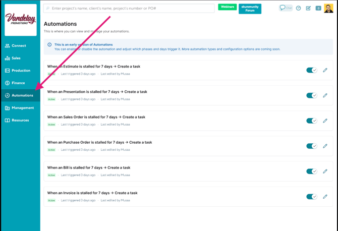338x231 pixels.
Task: Click the Sales Order is stalled automation title
Action: click(96, 117)
